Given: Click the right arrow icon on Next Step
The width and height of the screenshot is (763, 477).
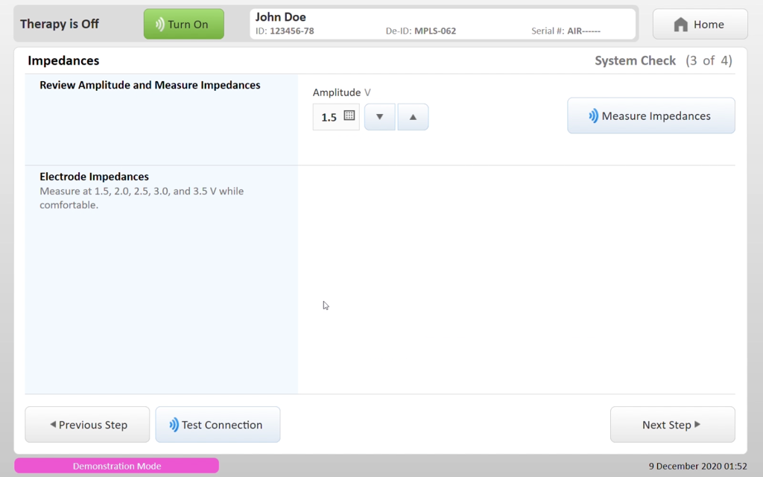Looking at the screenshot, I should coord(697,425).
